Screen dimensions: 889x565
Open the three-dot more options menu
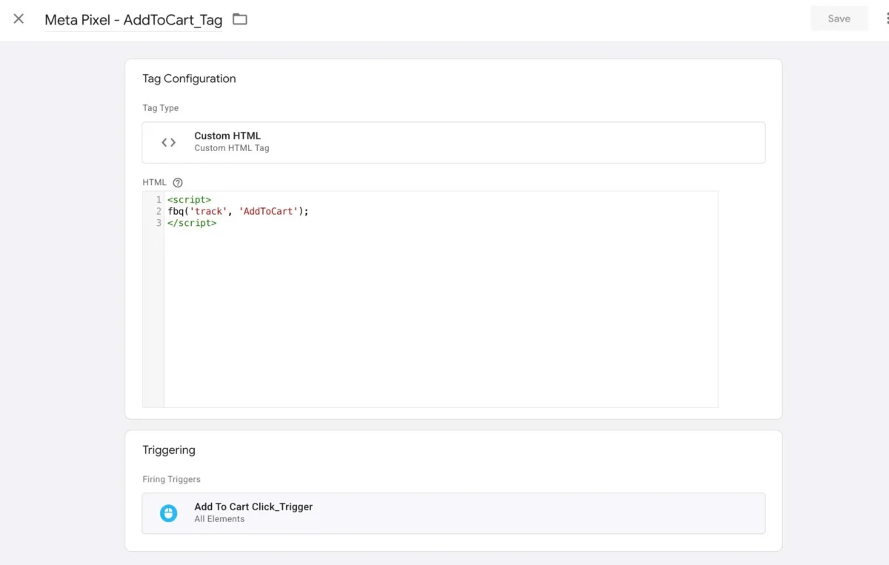886,19
